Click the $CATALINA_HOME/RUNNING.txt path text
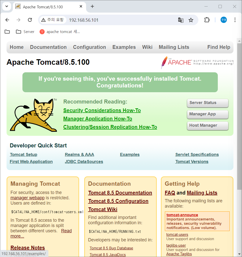This screenshot has height=257, width=242. 115,232
